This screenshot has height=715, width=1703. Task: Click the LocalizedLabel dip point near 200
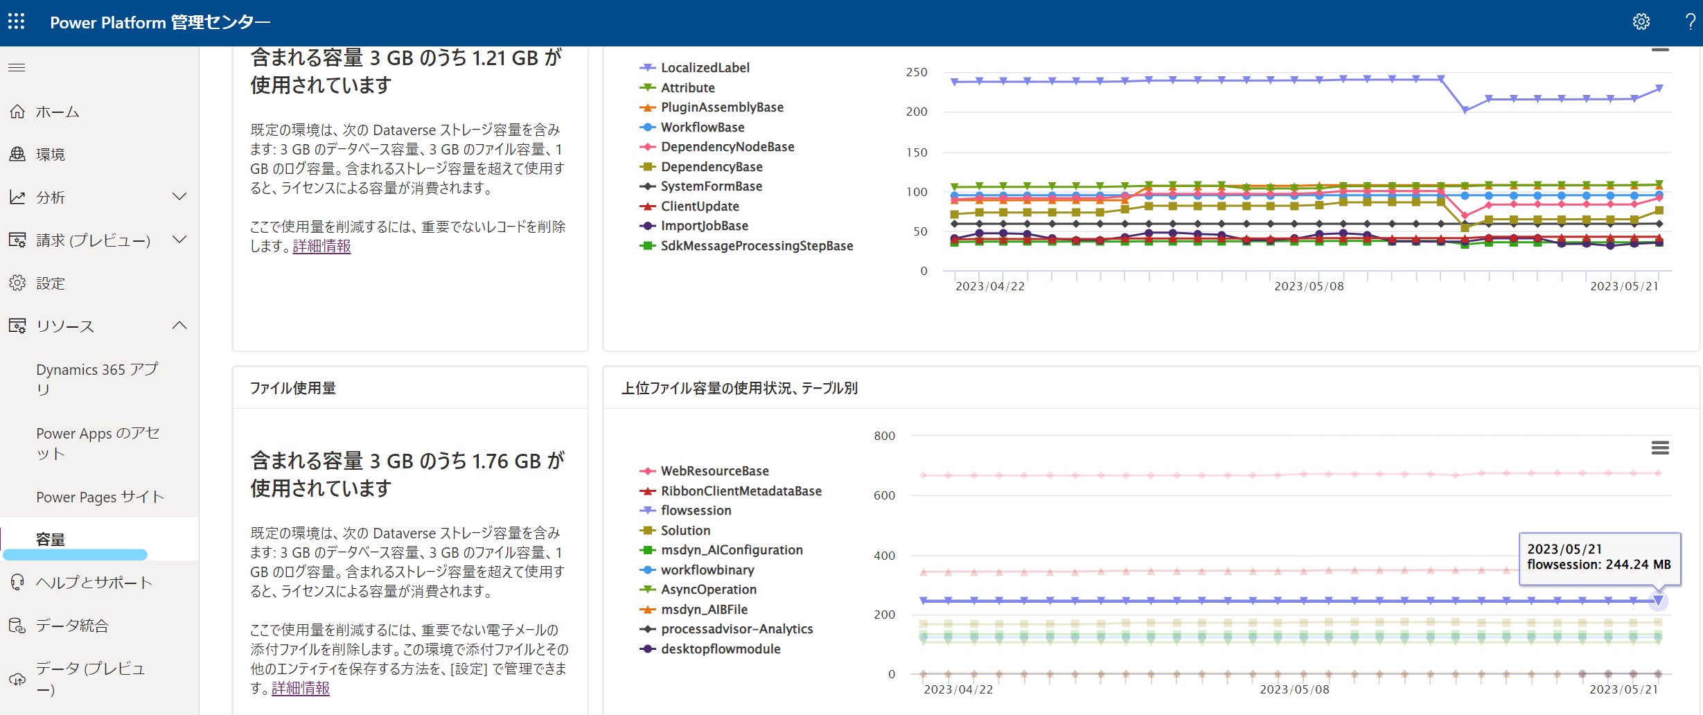coord(1465,109)
